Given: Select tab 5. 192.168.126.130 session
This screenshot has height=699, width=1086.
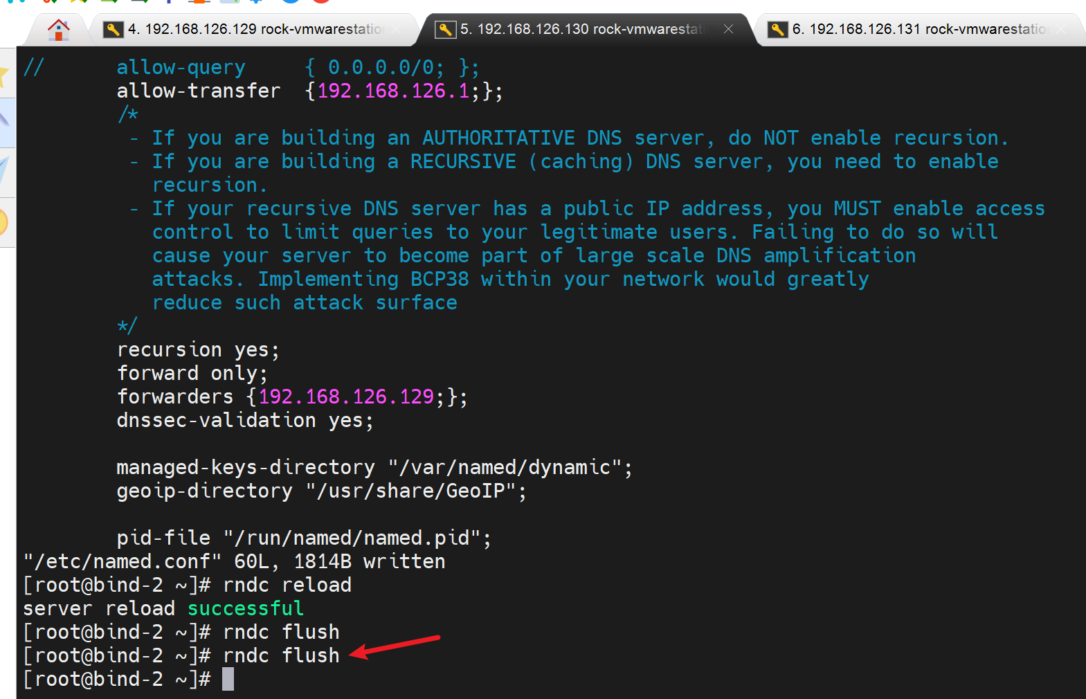Looking at the screenshot, I should tap(587, 29).
